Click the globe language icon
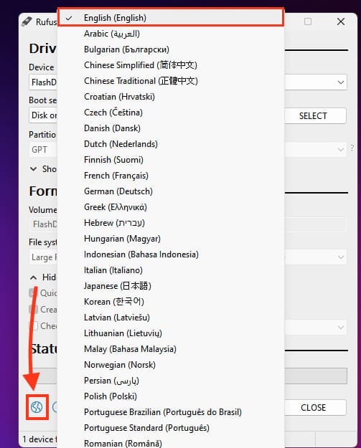Viewport: 361px width, 448px height. [x=37, y=407]
